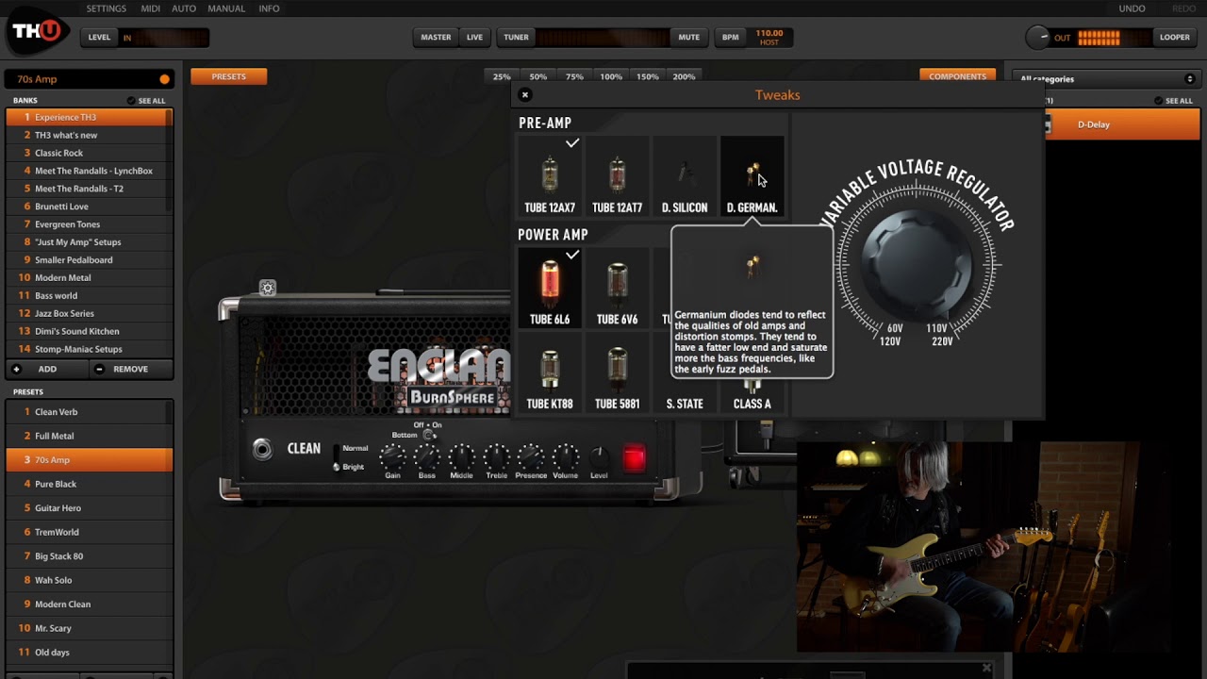Open the INFO menu
The width and height of the screenshot is (1207, 679).
[x=269, y=8]
